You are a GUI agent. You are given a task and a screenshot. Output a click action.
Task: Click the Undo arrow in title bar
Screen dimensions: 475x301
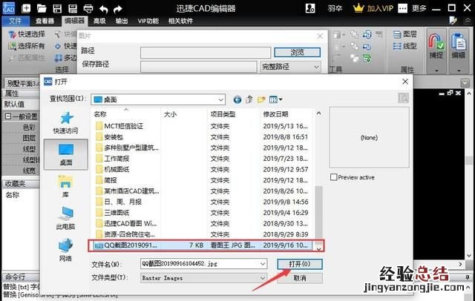pos(104,9)
